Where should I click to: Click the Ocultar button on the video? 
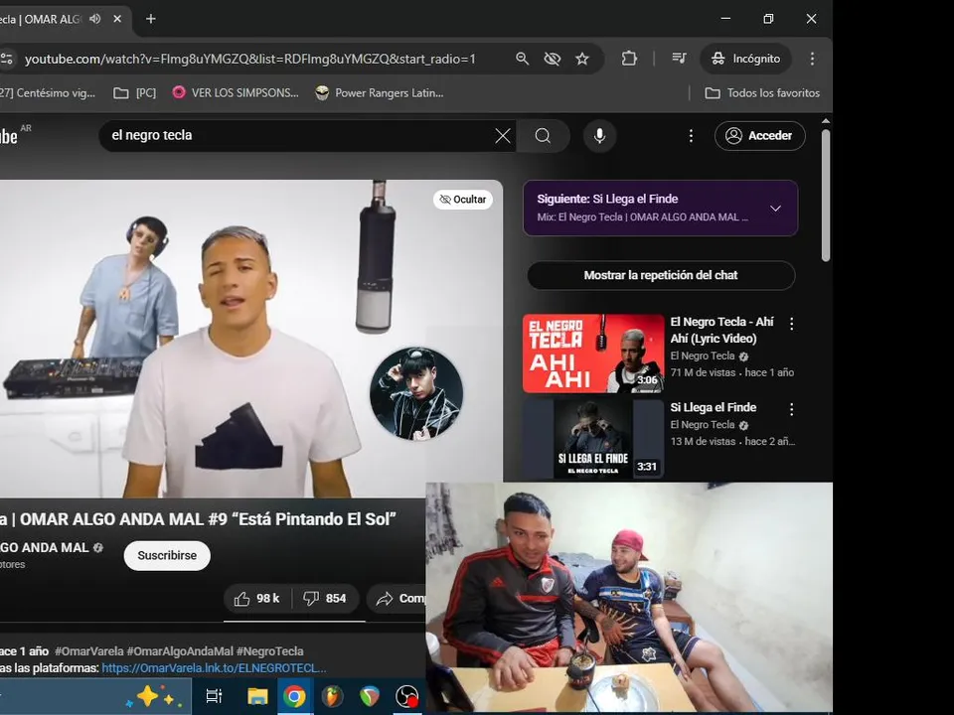pos(463,200)
